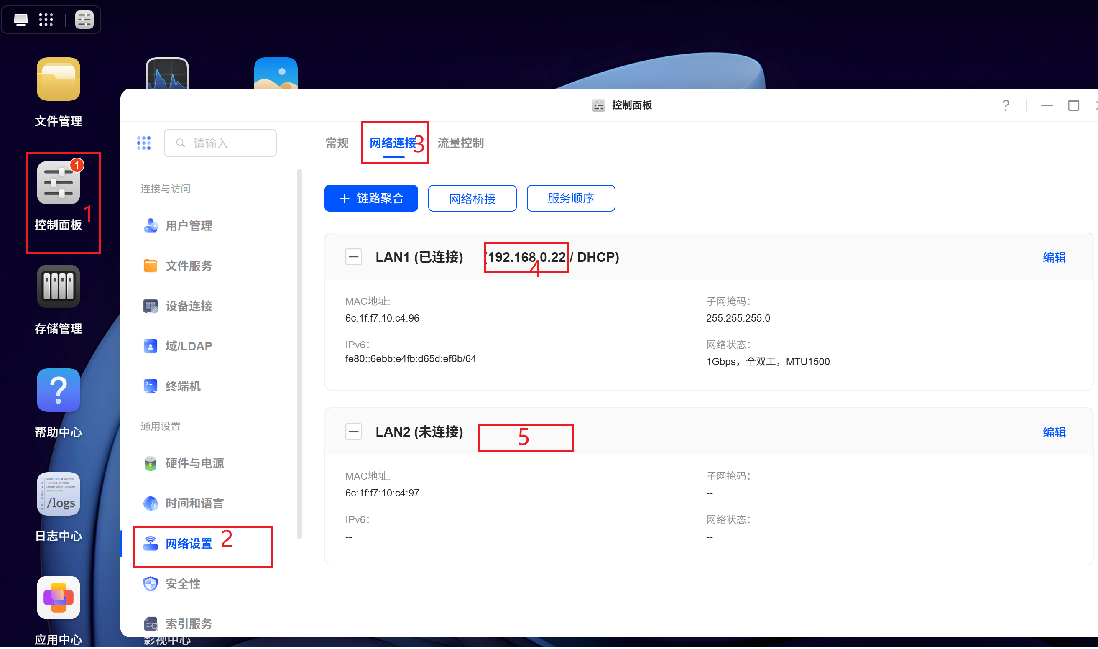Collapse the LAN1 section

coord(353,257)
